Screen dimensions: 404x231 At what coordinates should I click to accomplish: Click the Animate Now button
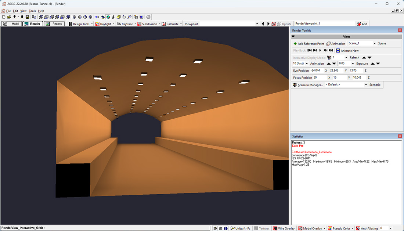(347, 51)
